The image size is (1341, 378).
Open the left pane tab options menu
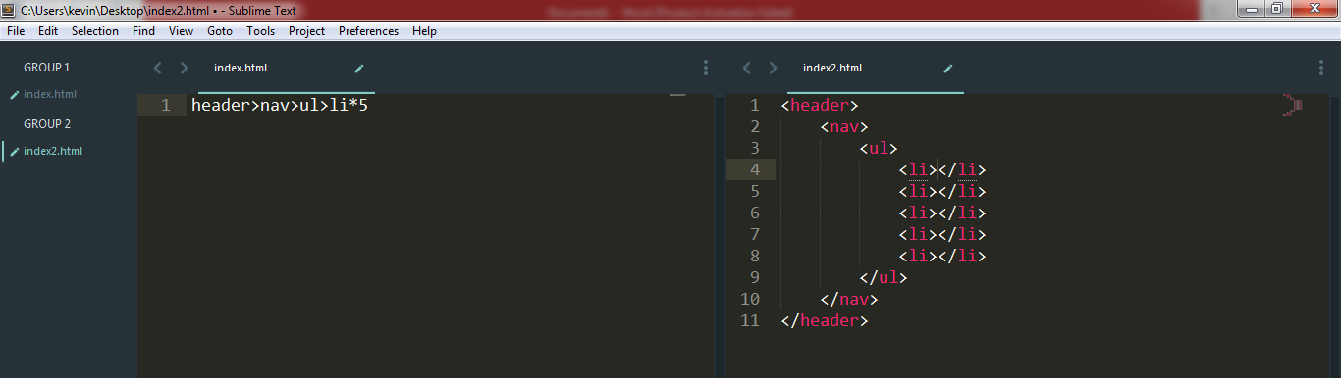click(x=706, y=68)
